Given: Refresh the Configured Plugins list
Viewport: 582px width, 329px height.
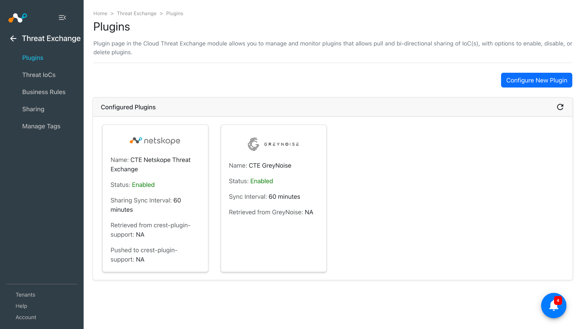Looking at the screenshot, I should (x=560, y=107).
